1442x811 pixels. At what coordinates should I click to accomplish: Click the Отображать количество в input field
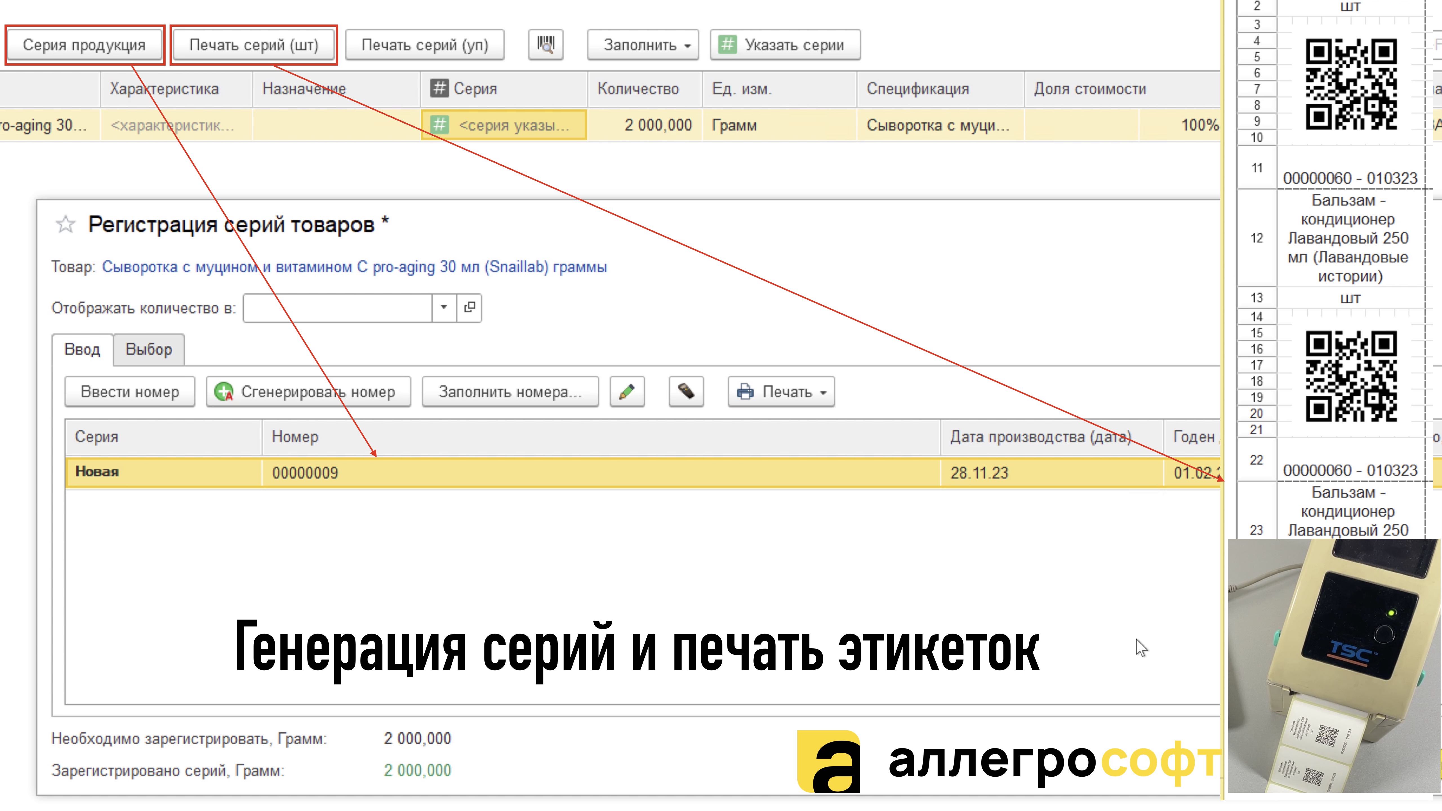click(338, 307)
